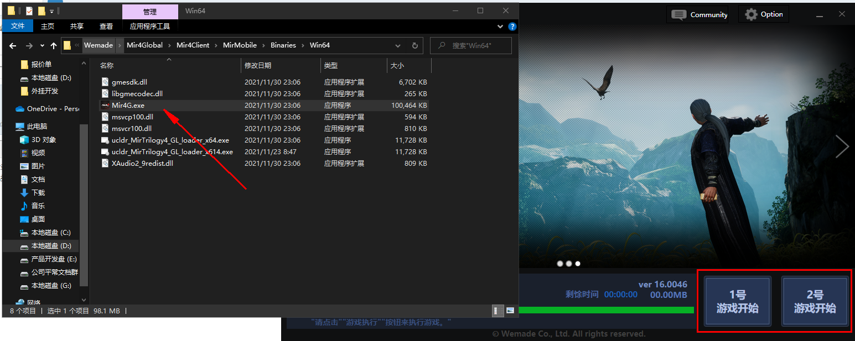Switch to the 共享 ribbon tab
The height and width of the screenshot is (341, 855).
77,26
